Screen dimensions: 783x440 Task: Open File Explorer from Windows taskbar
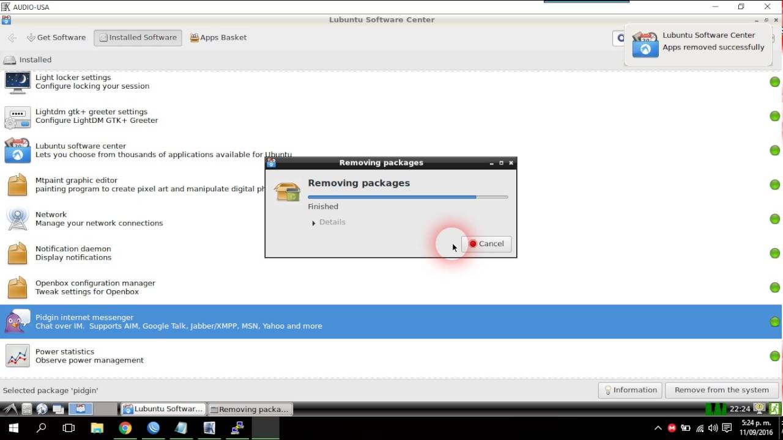97,428
